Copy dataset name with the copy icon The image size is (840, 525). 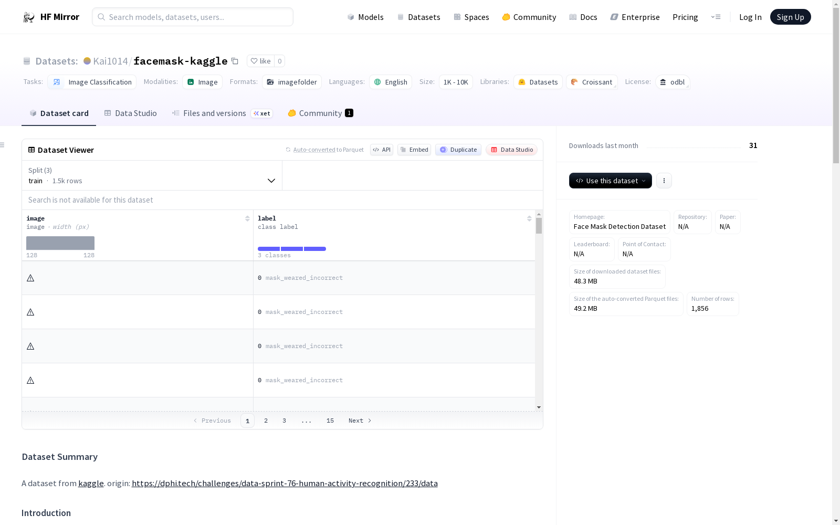click(235, 61)
